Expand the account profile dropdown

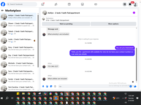pos(135,5)
